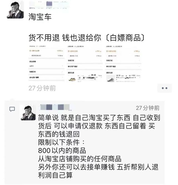Open the rightmost refund screenshot thumbnail
Image resolution: width=178 pixels, height=185 pixels.
(123, 64)
